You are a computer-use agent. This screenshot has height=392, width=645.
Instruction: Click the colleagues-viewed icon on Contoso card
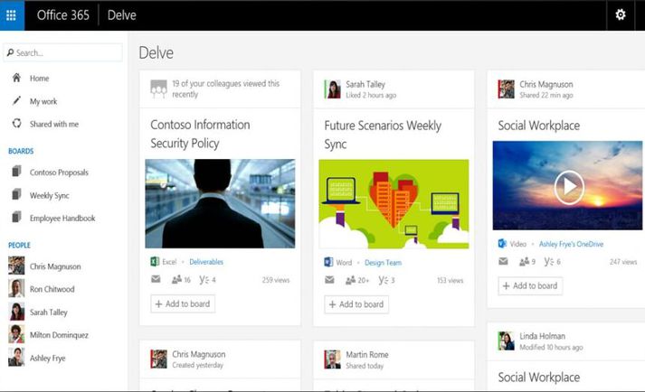[158, 89]
